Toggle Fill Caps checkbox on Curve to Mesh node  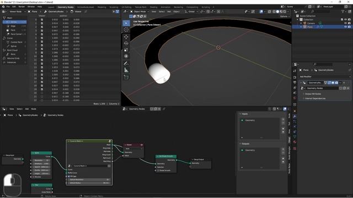[x=68, y=176]
